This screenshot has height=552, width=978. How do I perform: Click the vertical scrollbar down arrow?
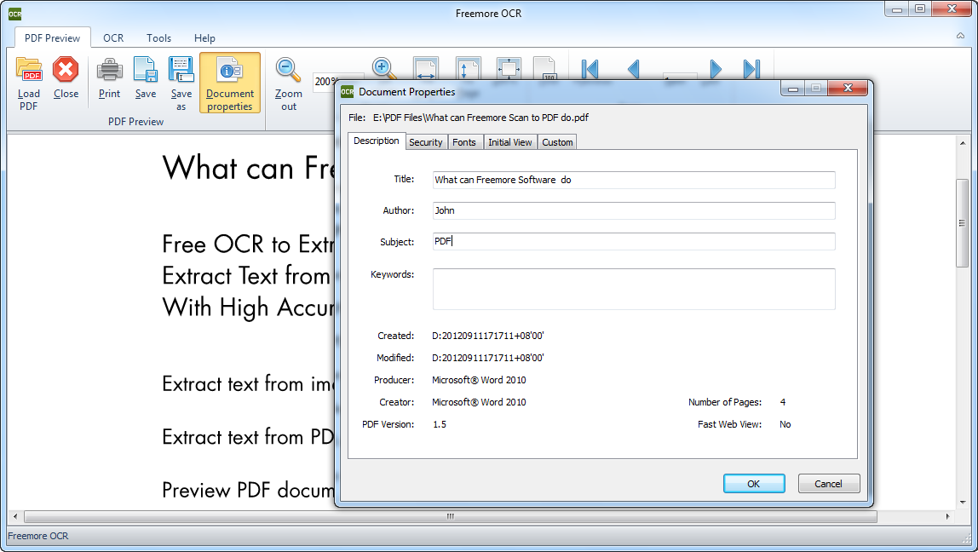962,502
